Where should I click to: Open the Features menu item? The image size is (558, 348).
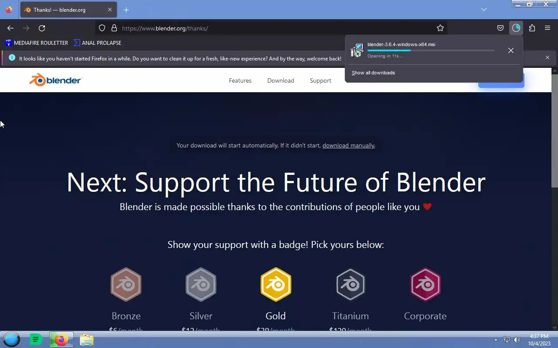240,80
